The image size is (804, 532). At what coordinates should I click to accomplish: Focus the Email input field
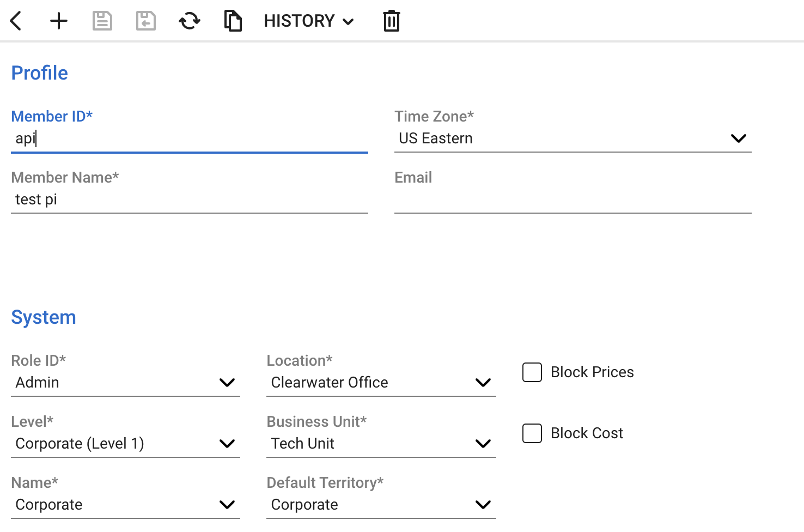[572, 199]
